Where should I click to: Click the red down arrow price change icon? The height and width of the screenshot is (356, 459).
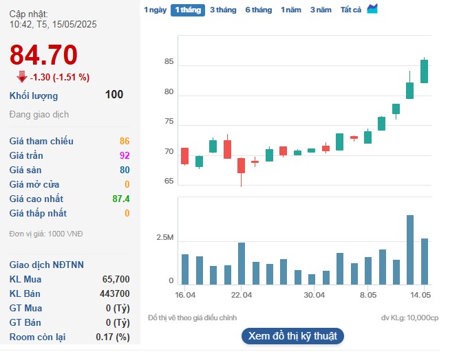point(21,76)
